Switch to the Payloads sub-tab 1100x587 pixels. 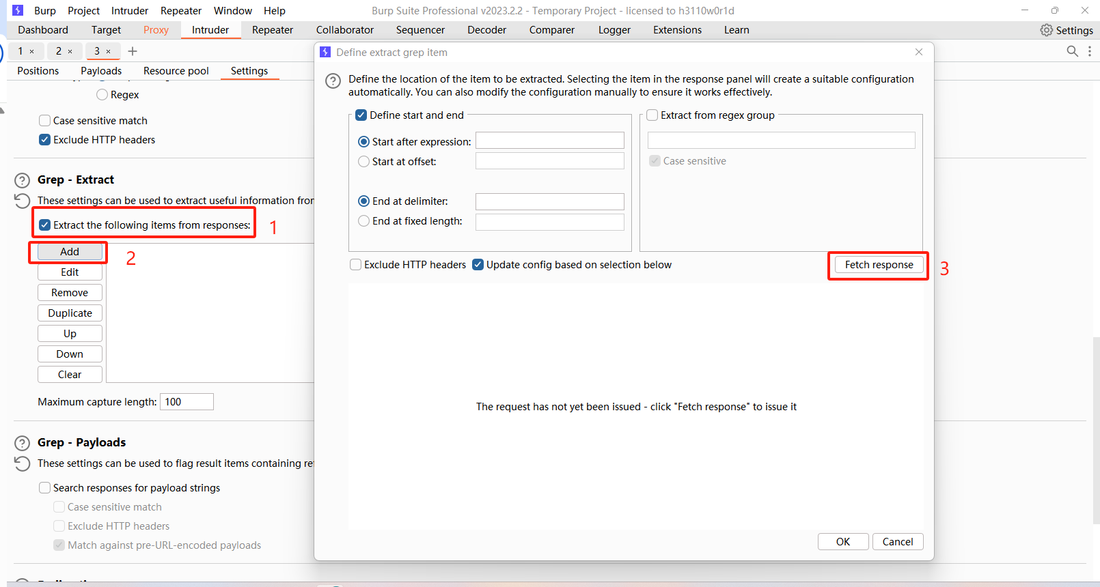(x=101, y=71)
